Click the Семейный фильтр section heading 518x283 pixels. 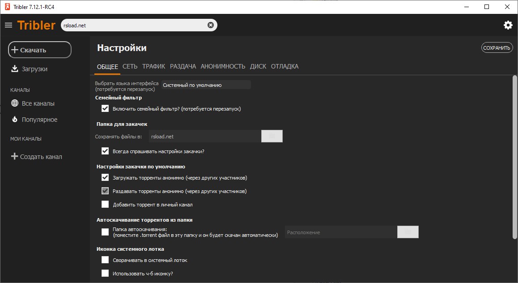(x=119, y=98)
